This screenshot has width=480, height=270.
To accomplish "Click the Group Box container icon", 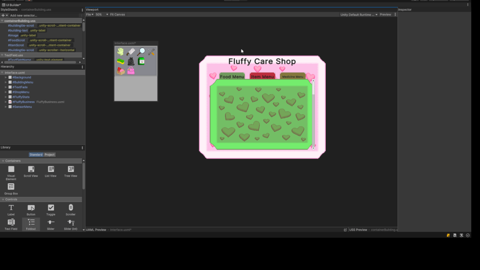I will coord(11,187).
